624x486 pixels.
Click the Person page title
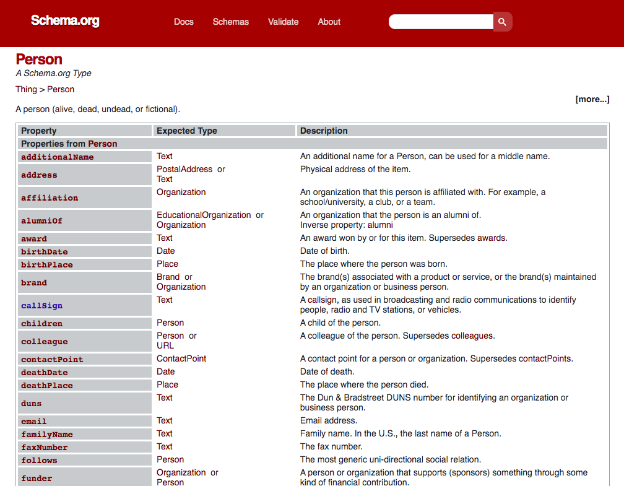39,59
